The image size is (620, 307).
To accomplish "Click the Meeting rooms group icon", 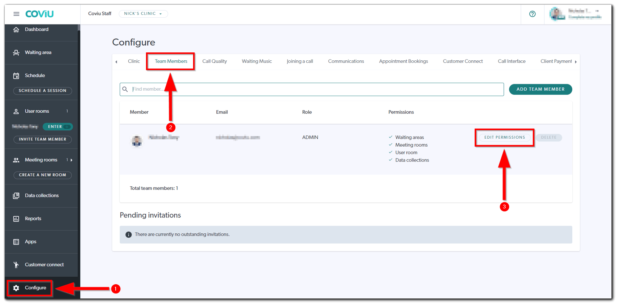I will [16, 160].
